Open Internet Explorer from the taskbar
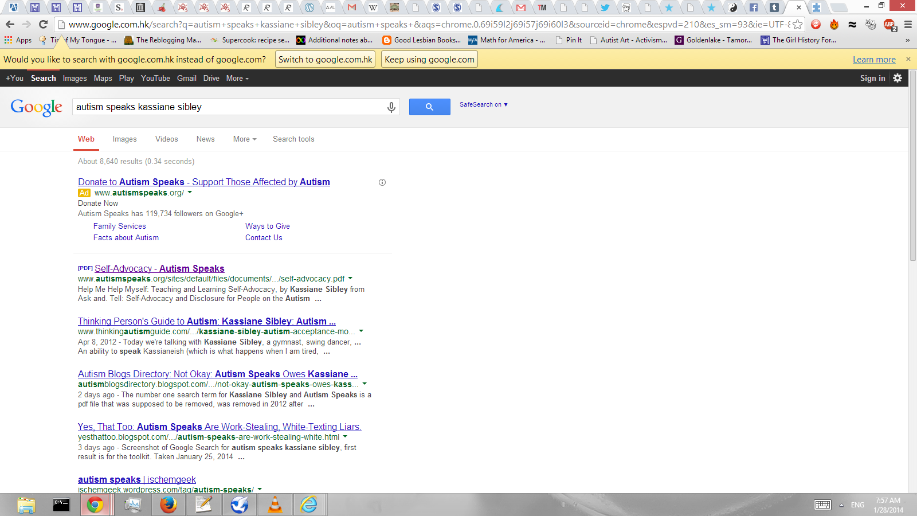Viewport: 917px width, 516px height. point(309,505)
